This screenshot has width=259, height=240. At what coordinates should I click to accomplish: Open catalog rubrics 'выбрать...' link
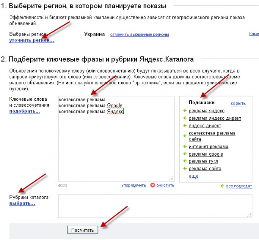click(22, 203)
